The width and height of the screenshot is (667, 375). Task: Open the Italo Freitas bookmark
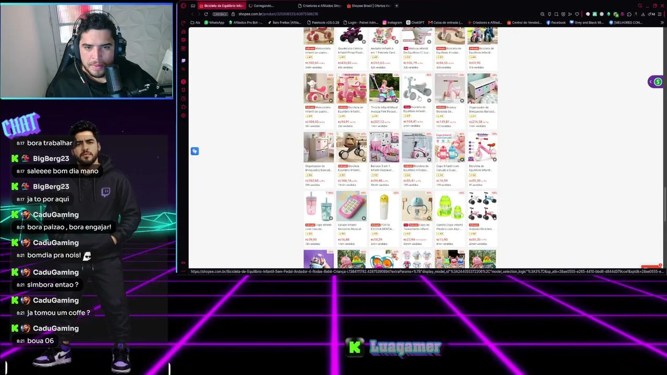click(284, 22)
